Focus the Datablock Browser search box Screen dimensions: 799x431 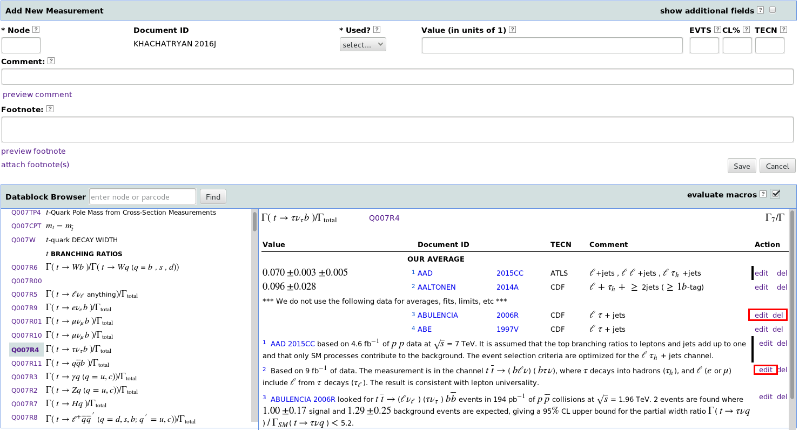point(143,197)
